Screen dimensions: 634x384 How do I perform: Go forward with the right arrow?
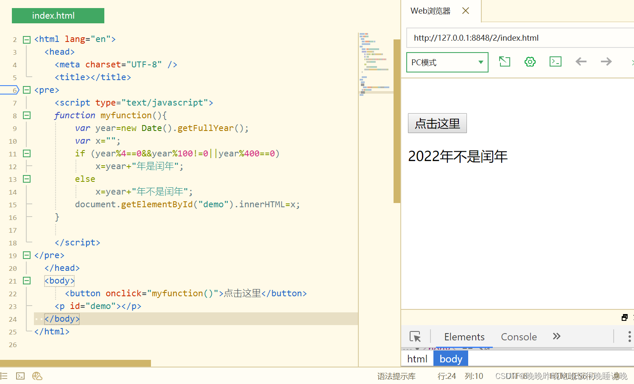(606, 62)
